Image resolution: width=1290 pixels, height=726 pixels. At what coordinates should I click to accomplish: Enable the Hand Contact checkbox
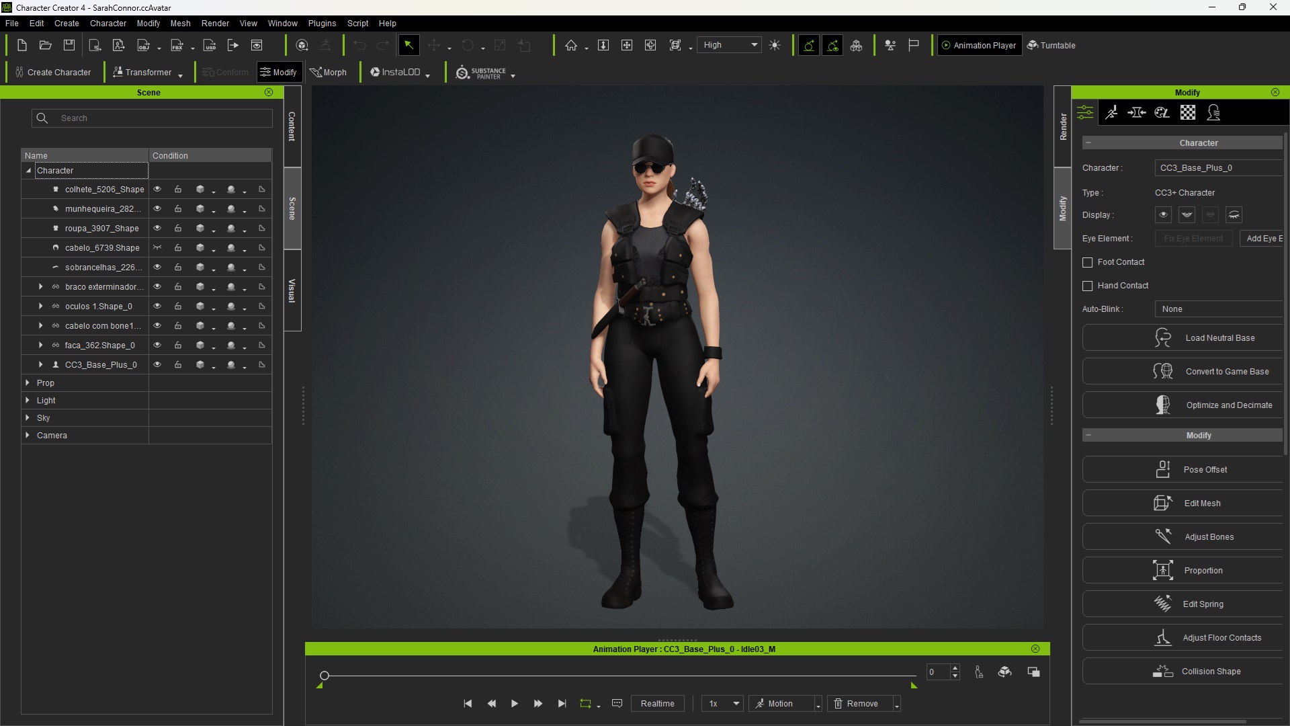1087,286
